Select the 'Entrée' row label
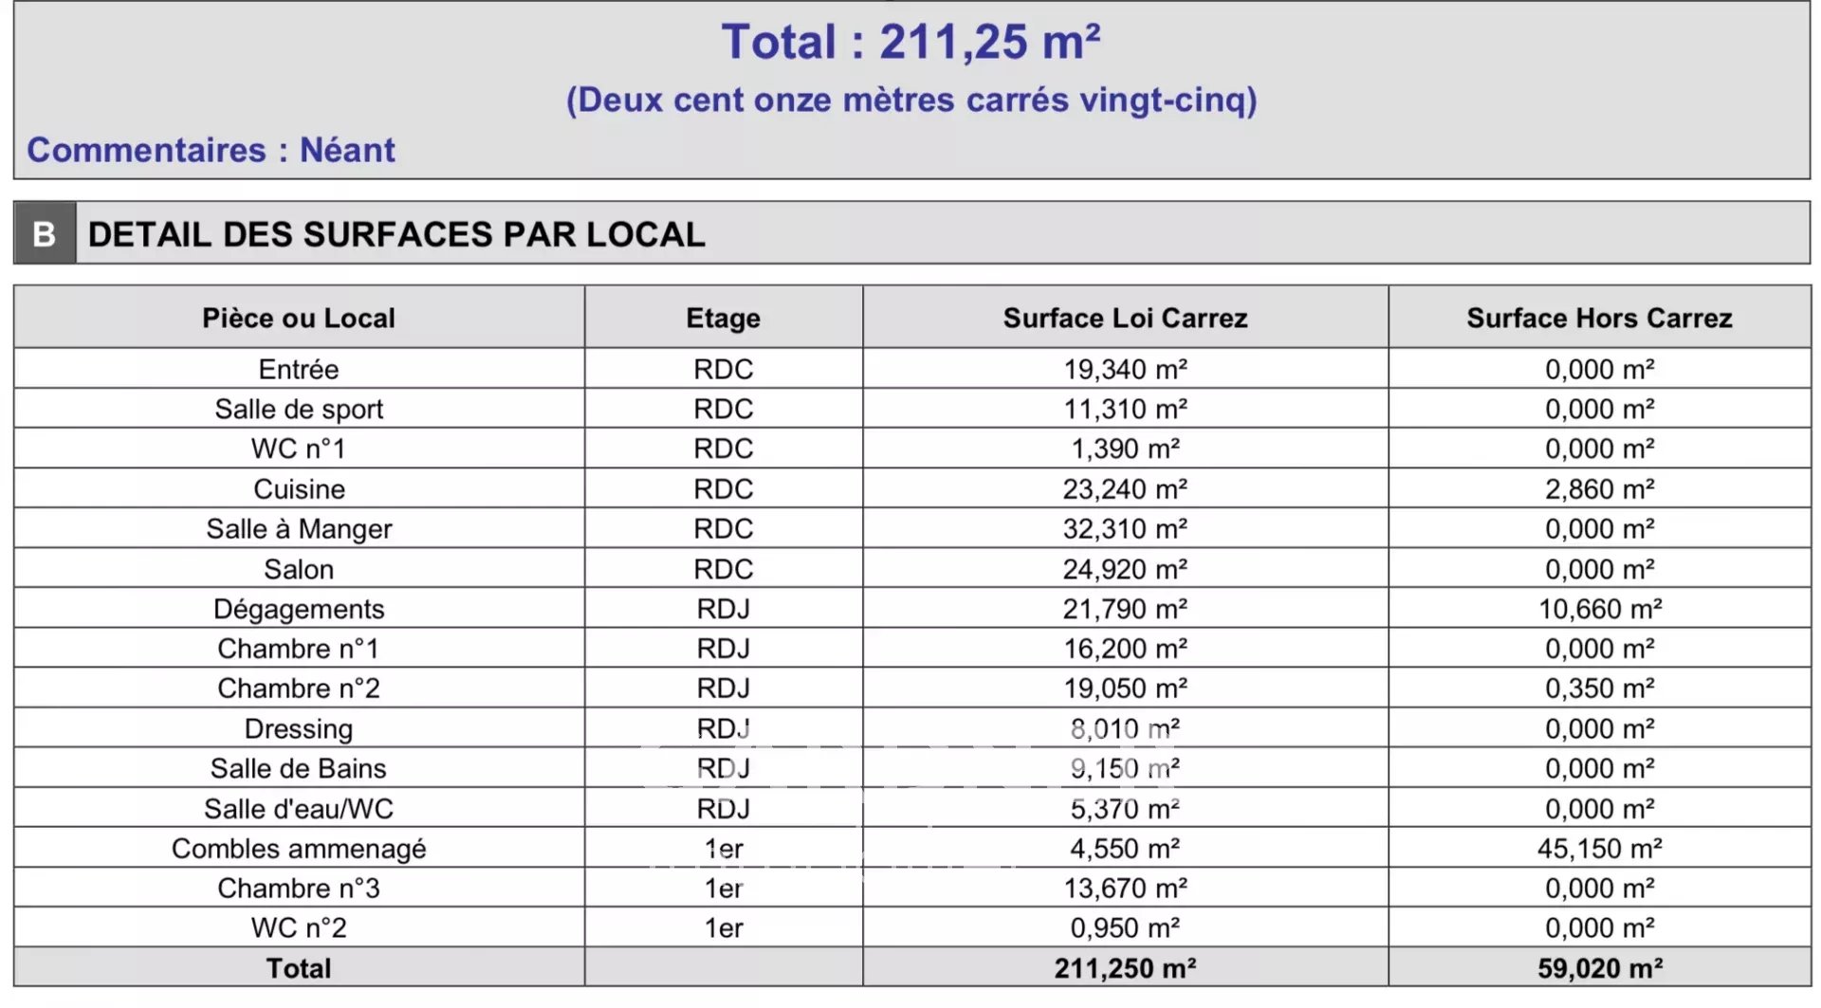This screenshot has height=1008, width=1821. 299,369
